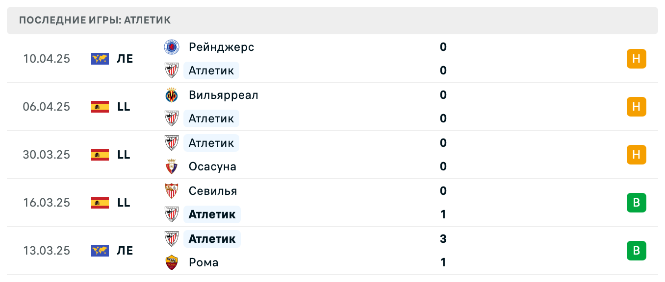The width and height of the screenshot is (665, 282).
Task: Click the draw badge for Rangers match
Action: (636, 59)
